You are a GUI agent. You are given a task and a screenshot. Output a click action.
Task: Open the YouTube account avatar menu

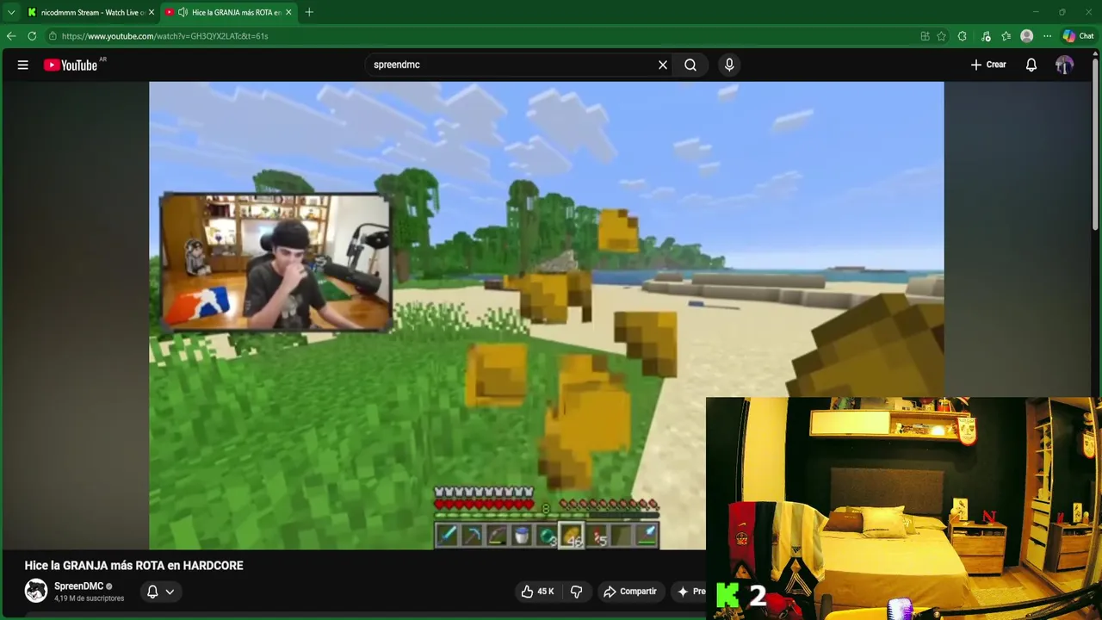1065,65
